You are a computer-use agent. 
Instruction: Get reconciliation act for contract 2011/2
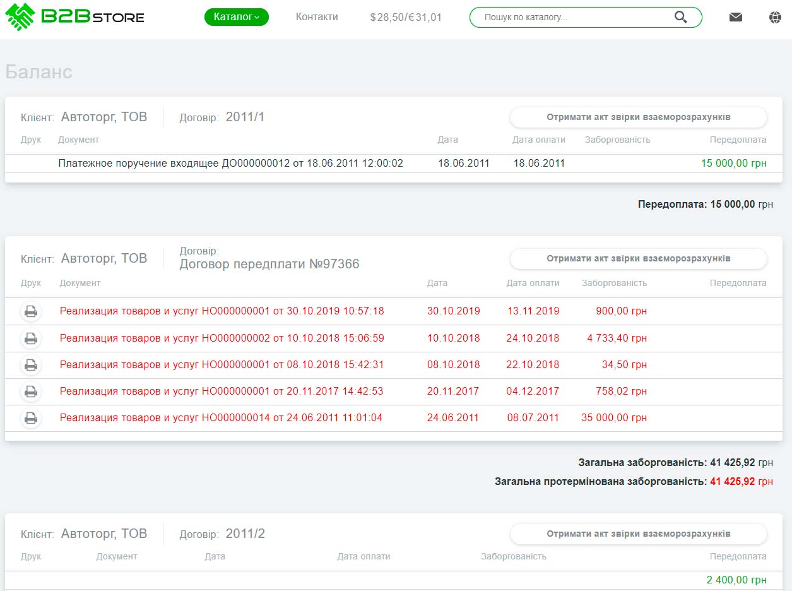tap(638, 534)
